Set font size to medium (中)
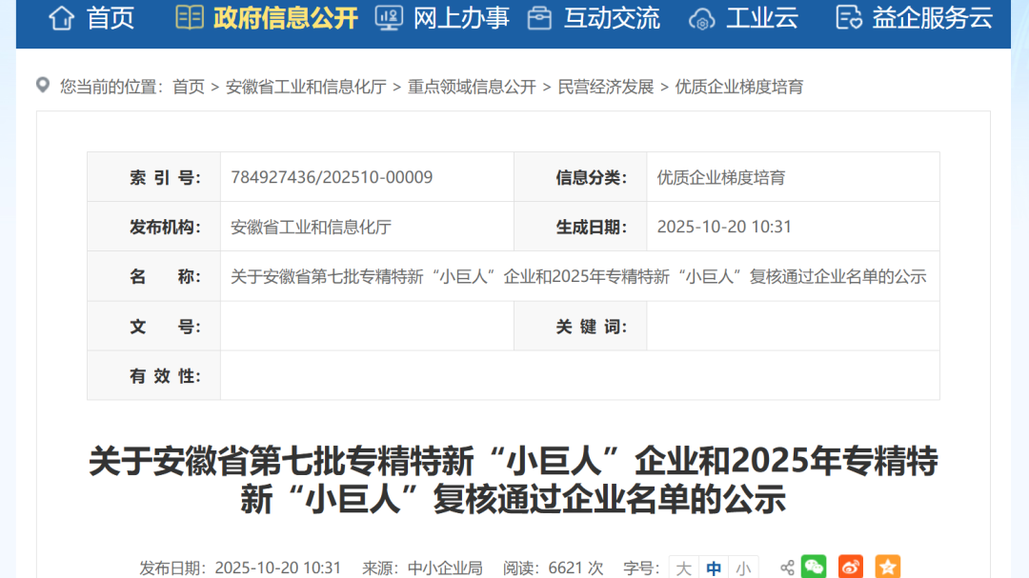 714,568
